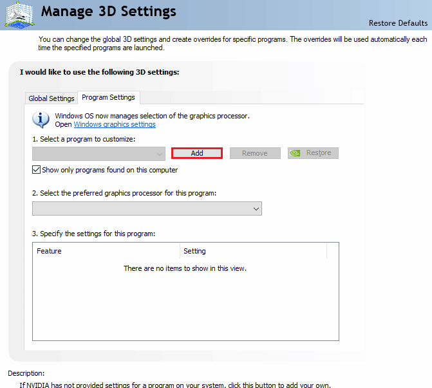Click the Add button

pyautogui.click(x=197, y=153)
